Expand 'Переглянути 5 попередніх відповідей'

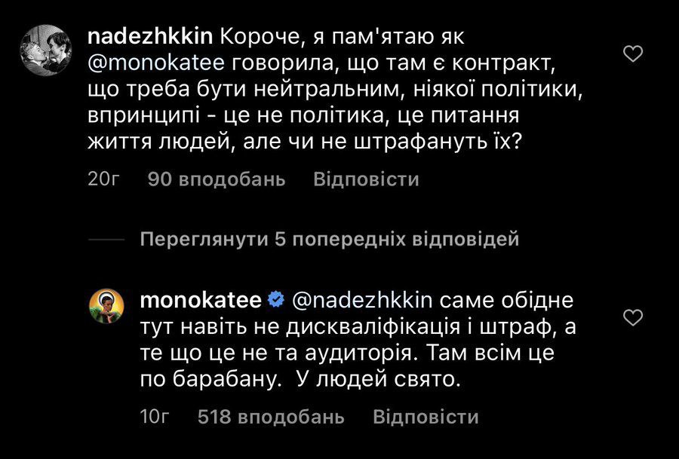click(330, 240)
